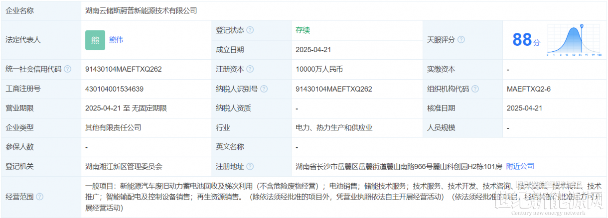
Task: Click company type 其他有限责任公司
Action: [x=113, y=127]
